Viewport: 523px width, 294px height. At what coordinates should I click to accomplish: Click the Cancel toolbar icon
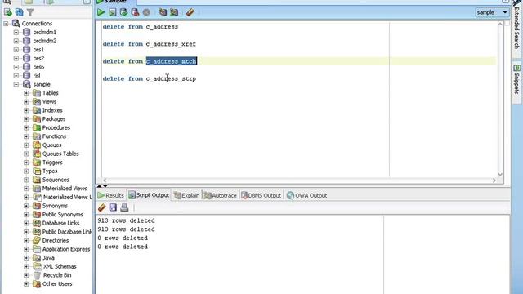click(146, 12)
